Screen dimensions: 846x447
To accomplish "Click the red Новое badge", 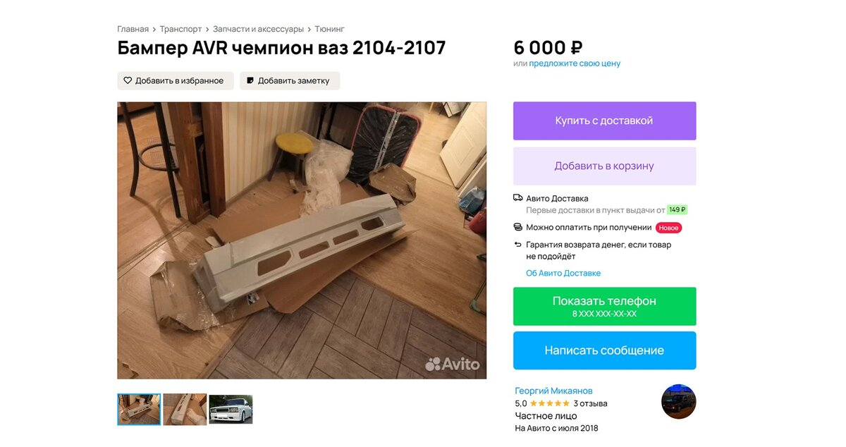I will click(x=668, y=228).
